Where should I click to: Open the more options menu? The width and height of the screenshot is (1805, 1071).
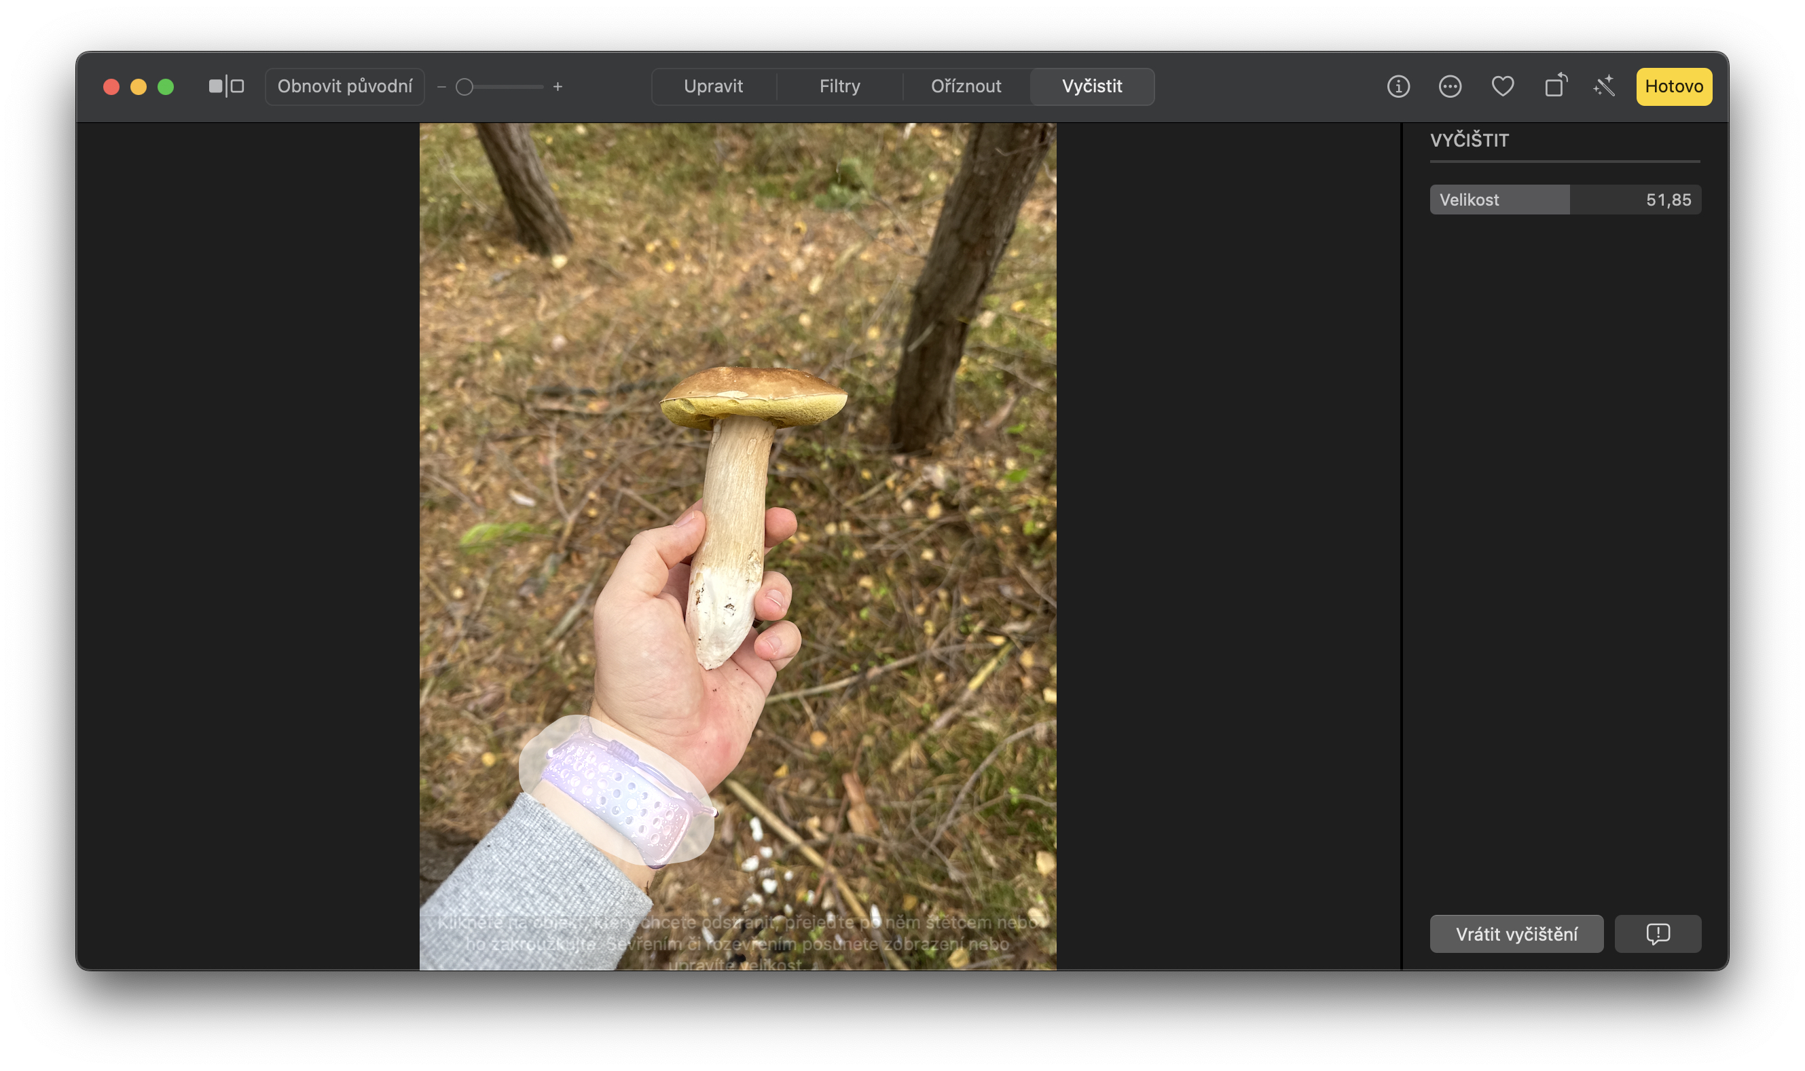(1450, 86)
